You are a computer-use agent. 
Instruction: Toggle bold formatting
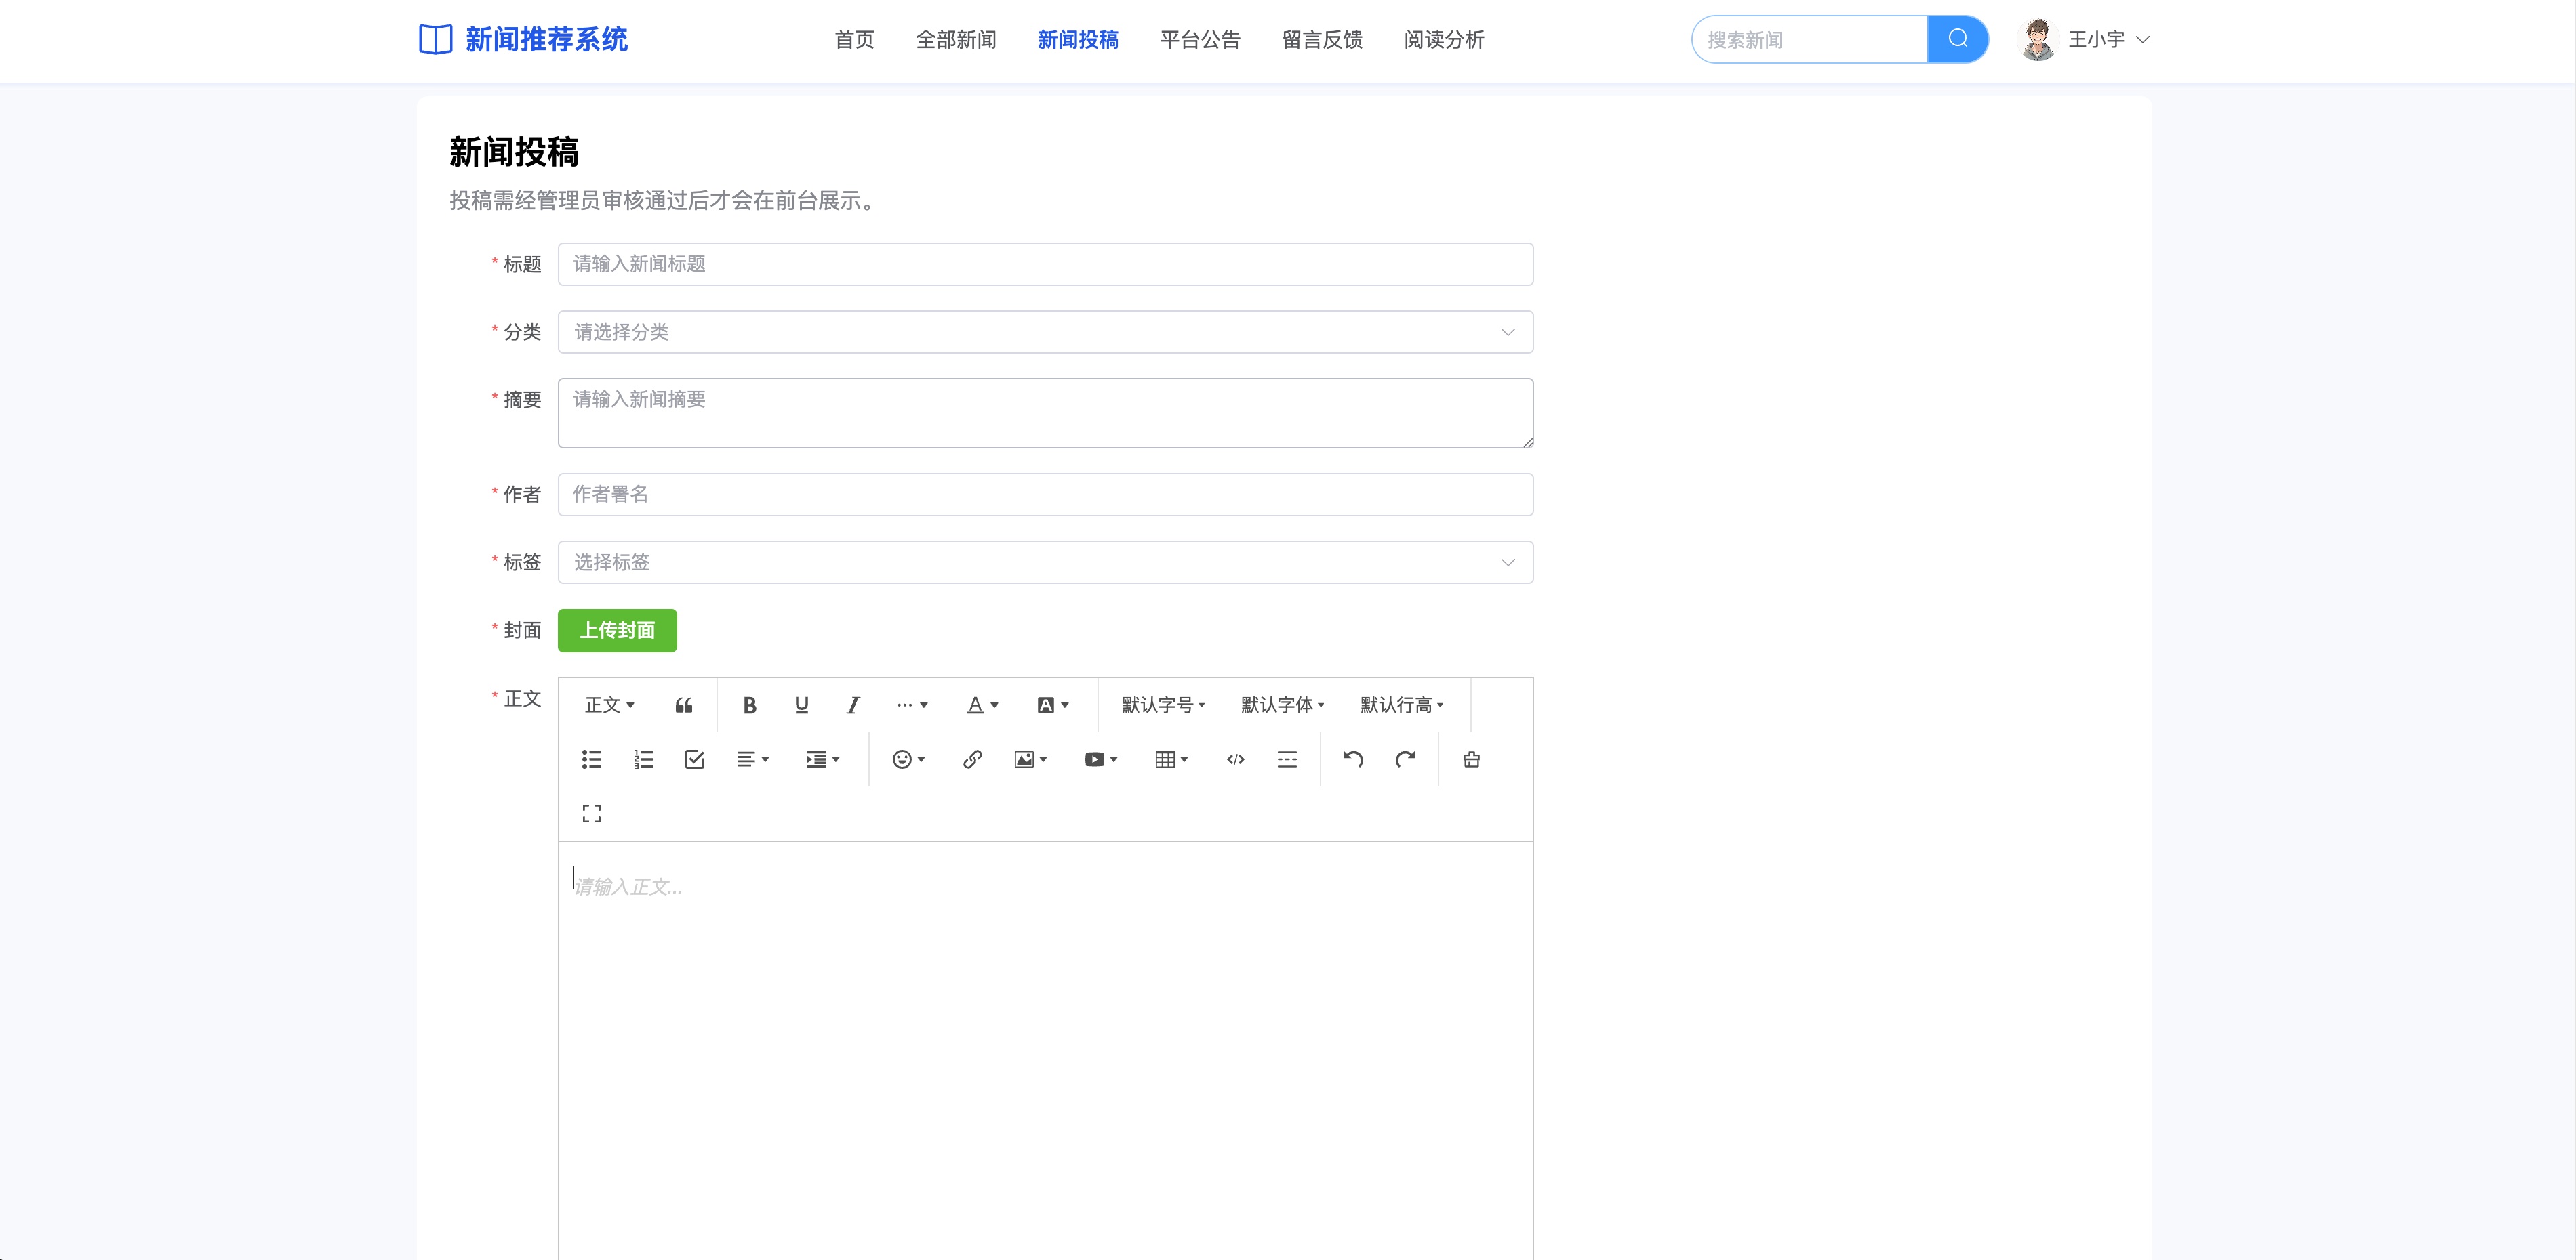[x=750, y=705]
